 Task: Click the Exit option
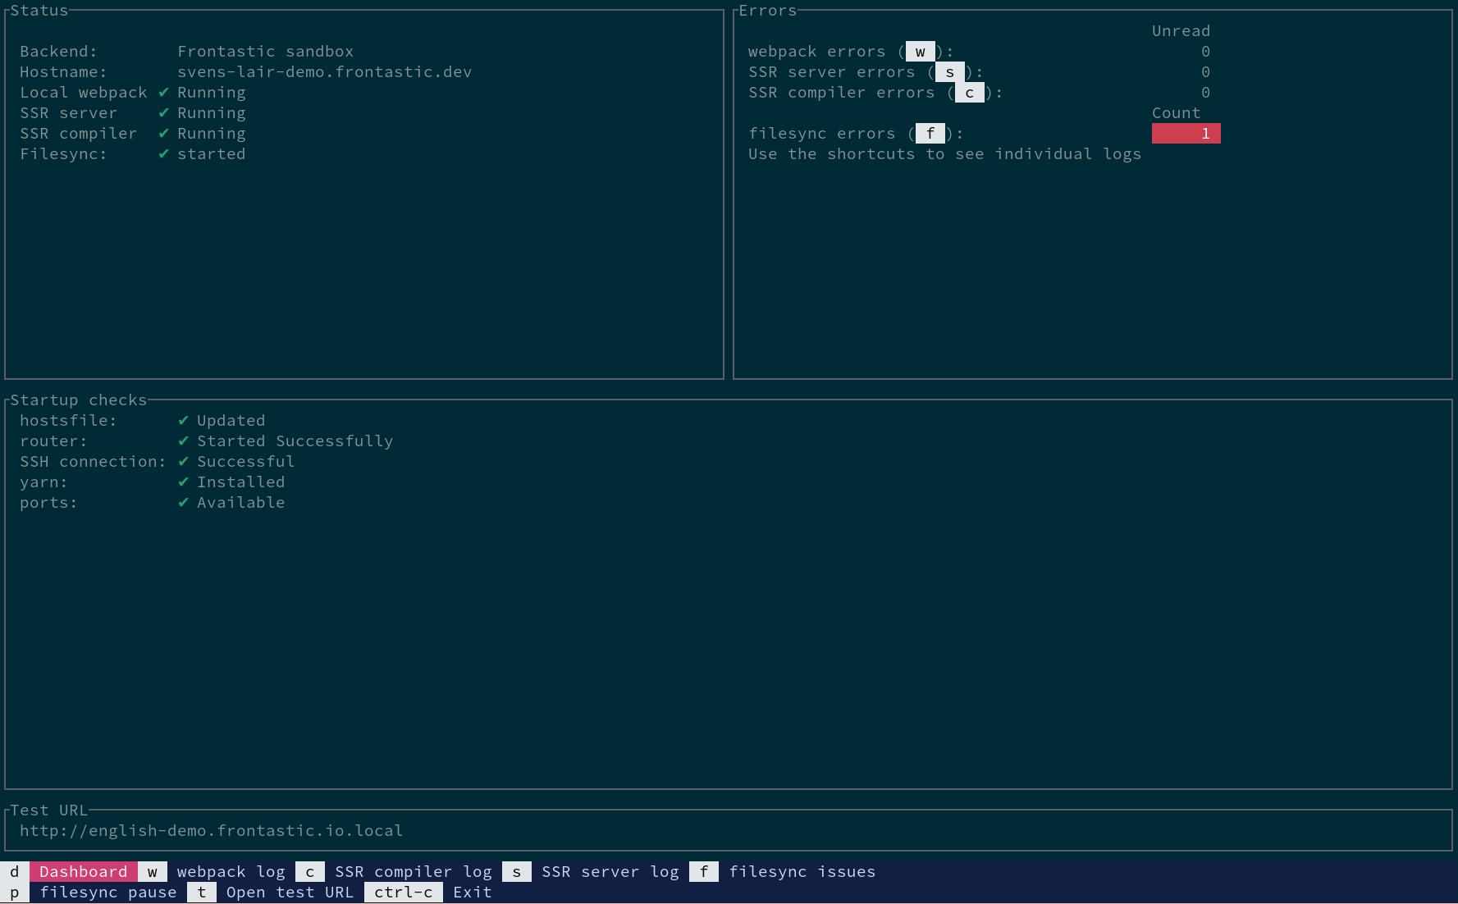click(x=473, y=892)
